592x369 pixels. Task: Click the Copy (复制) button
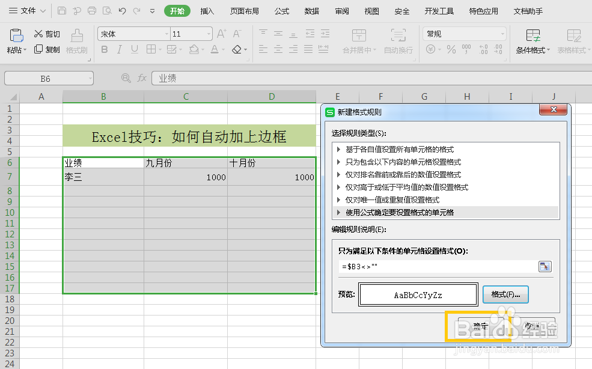[x=47, y=49]
